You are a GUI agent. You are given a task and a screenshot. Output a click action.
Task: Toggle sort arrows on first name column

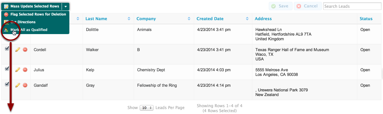[x=78, y=19]
